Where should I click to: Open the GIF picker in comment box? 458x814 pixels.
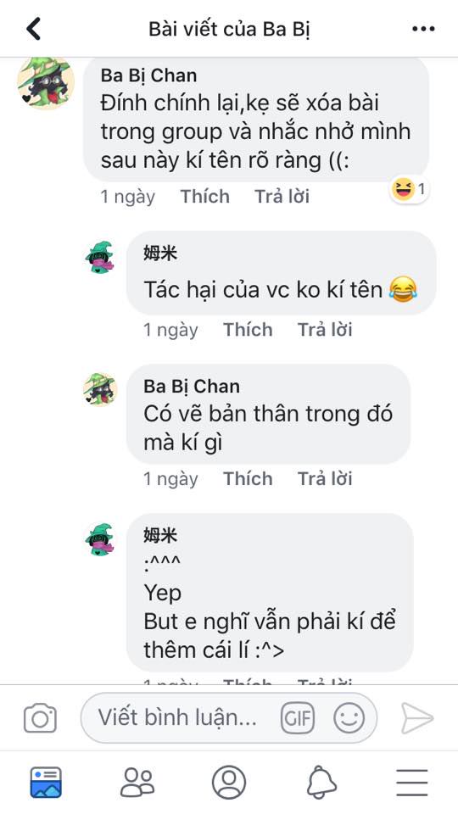click(x=298, y=718)
